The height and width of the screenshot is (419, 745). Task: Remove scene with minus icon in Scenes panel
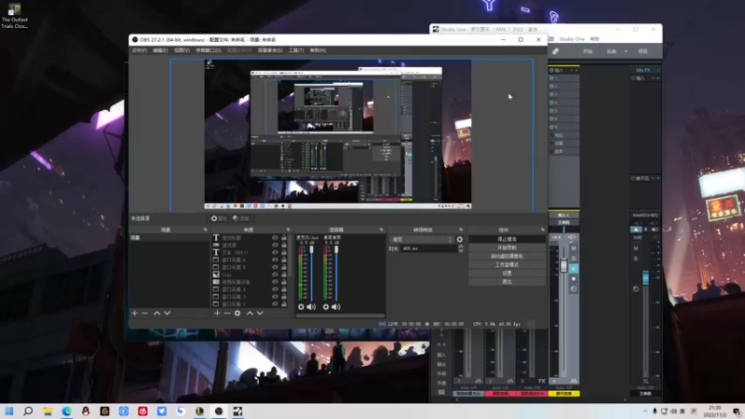pos(145,313)
